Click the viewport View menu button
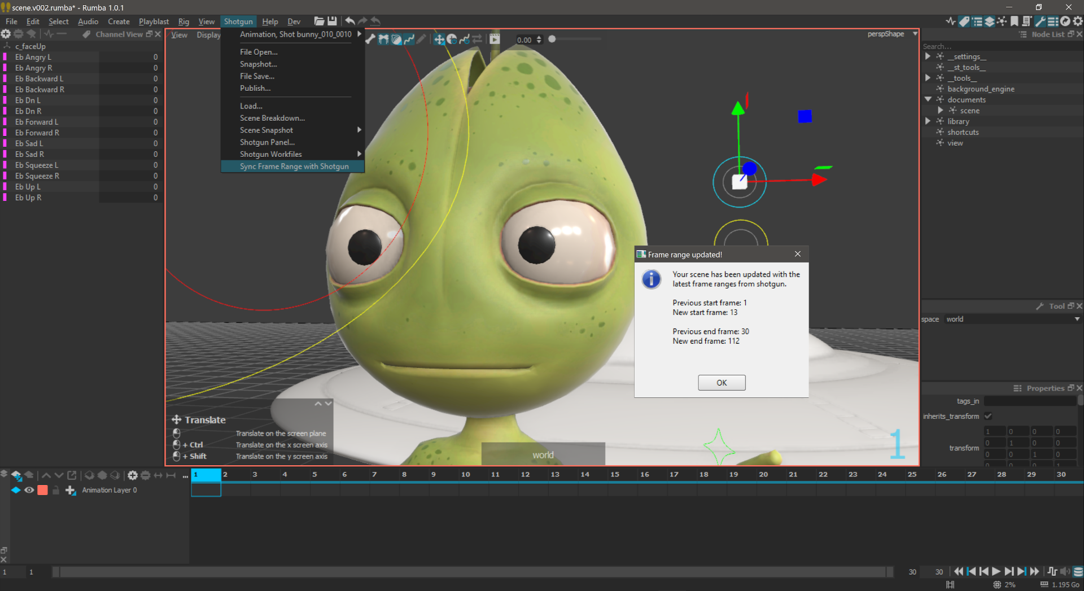 (180, 35)
